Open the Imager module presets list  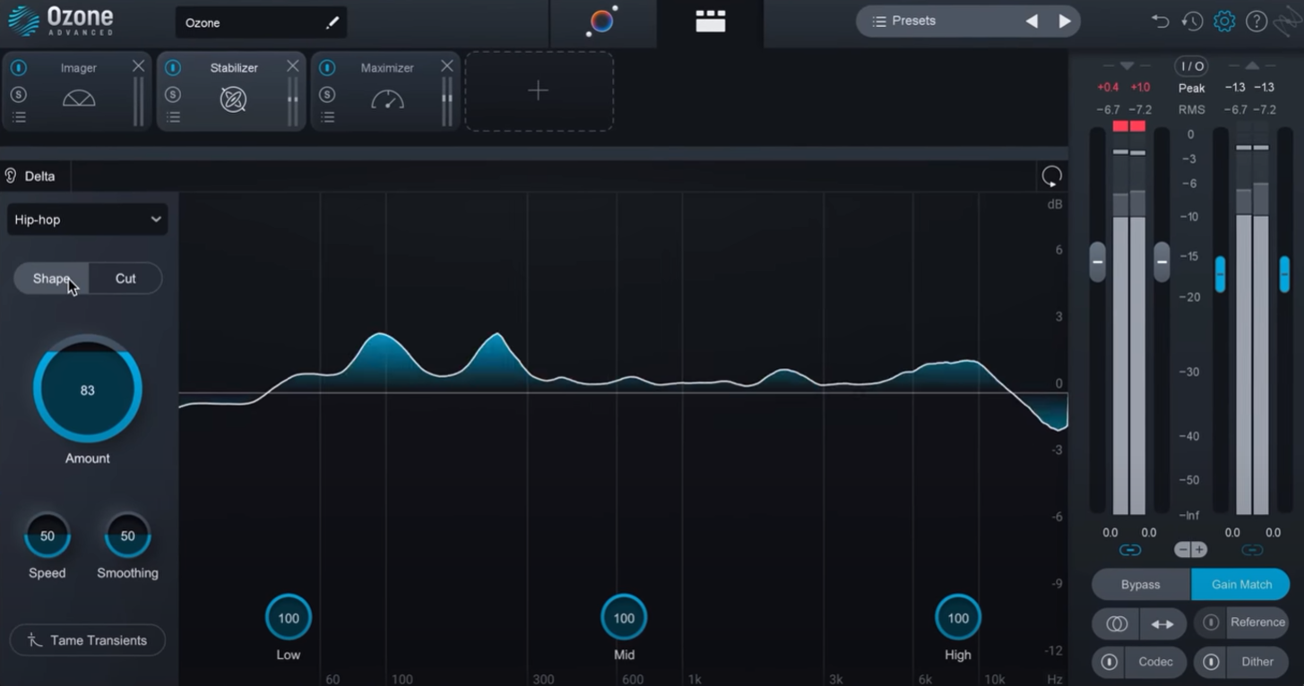point(19,117)
